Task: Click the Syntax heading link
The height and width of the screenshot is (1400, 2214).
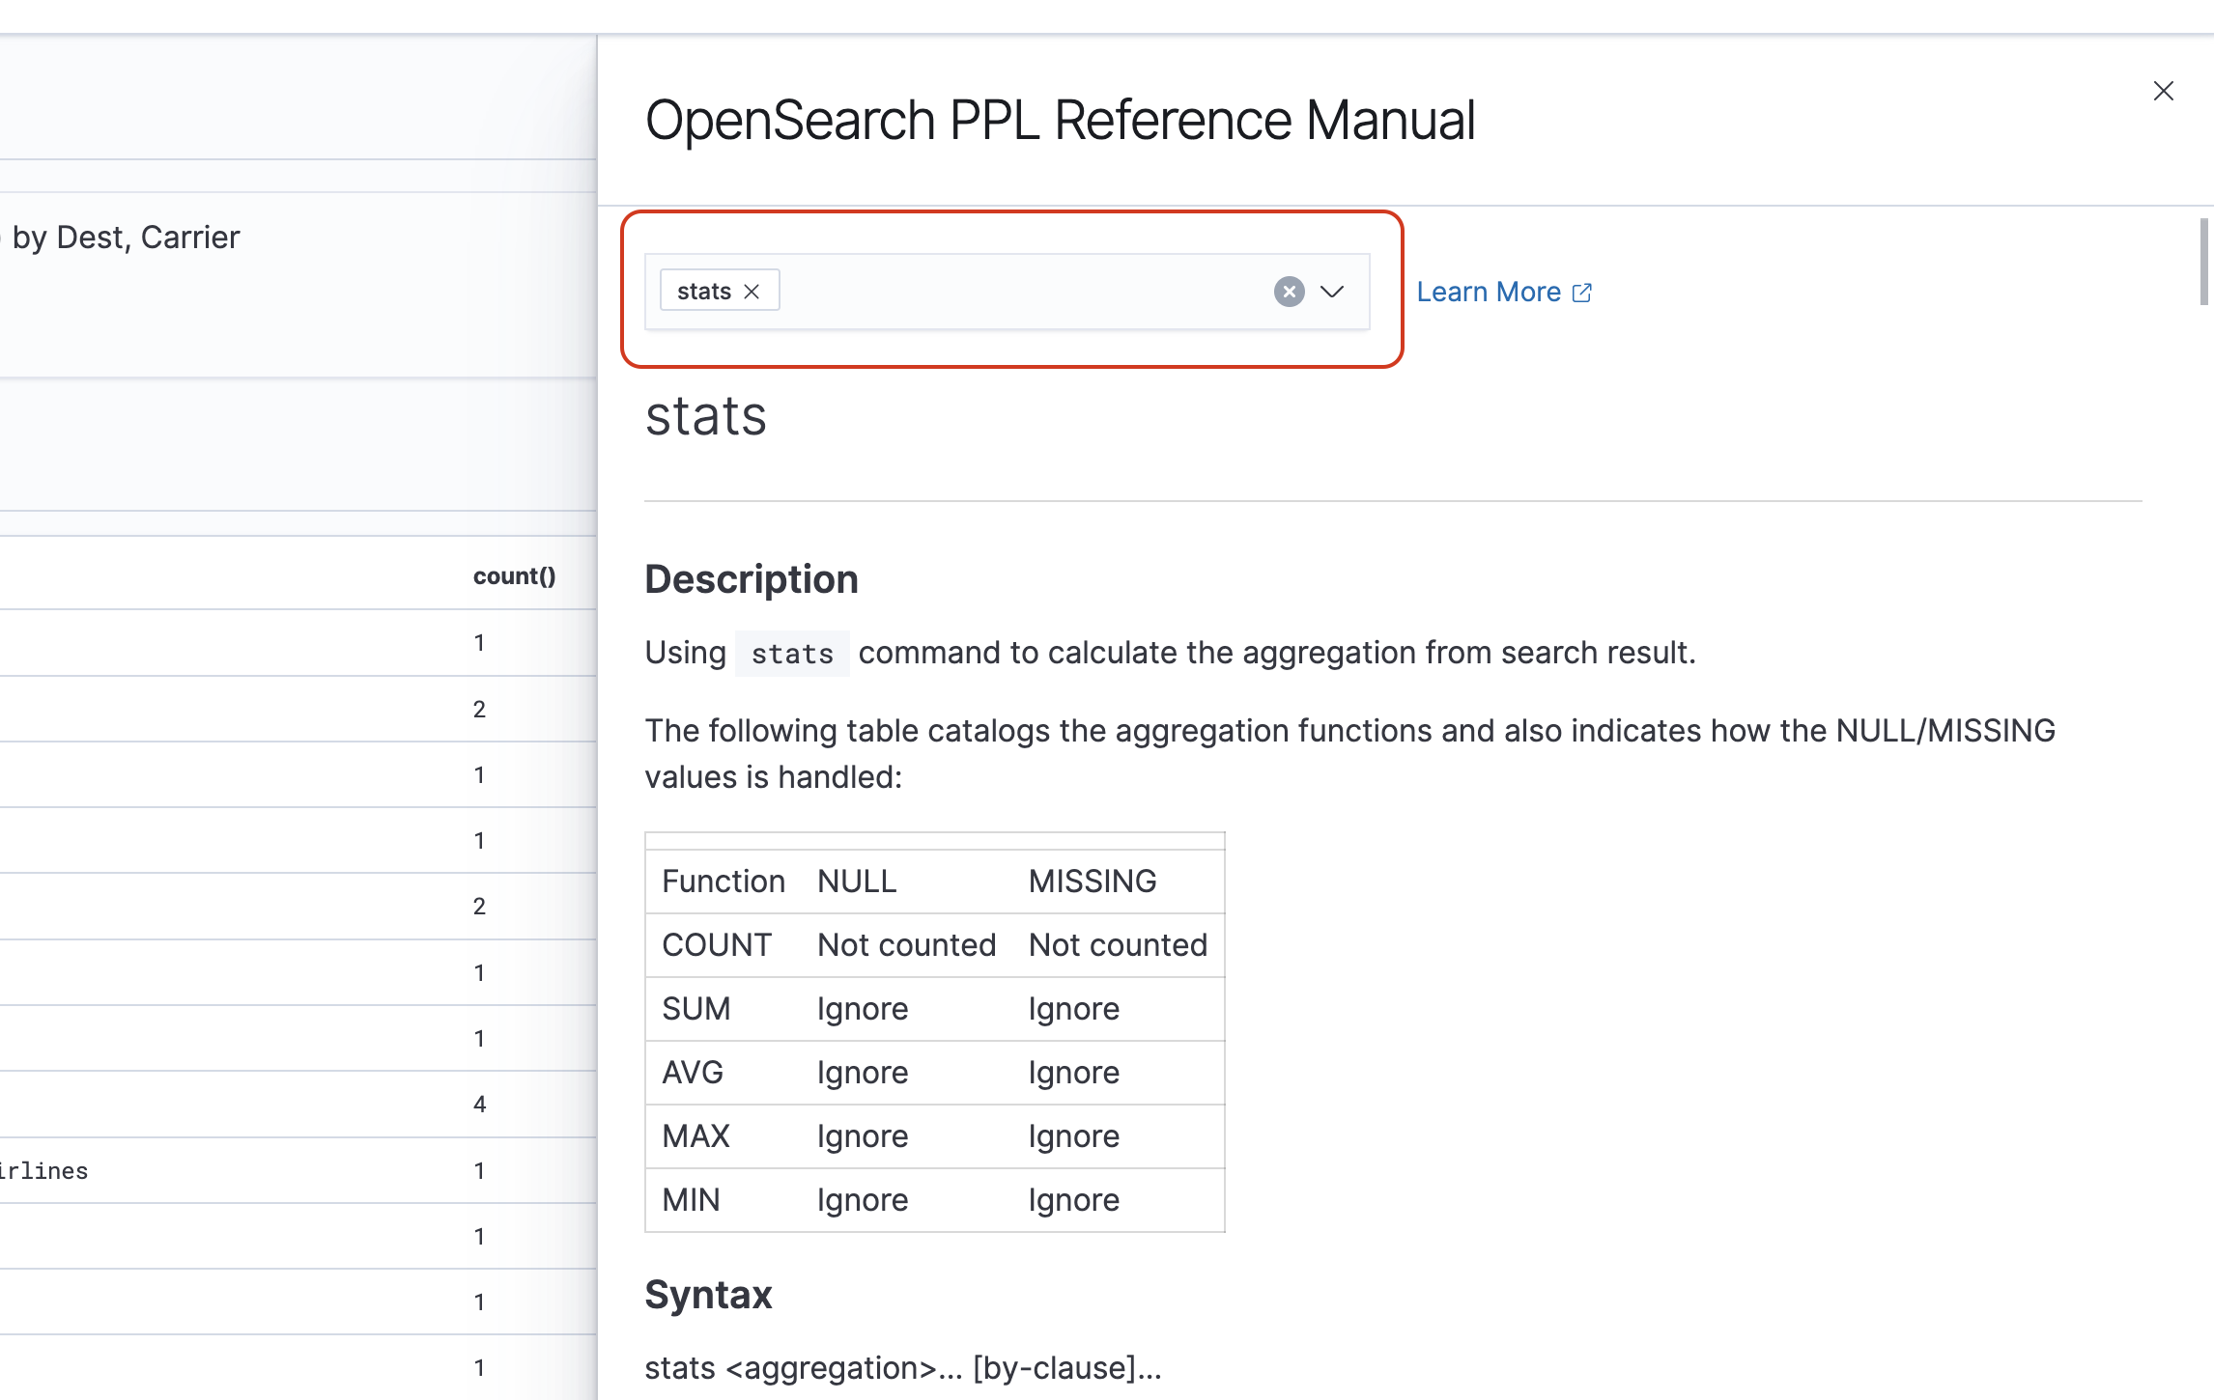Action: click(708, 1294)
